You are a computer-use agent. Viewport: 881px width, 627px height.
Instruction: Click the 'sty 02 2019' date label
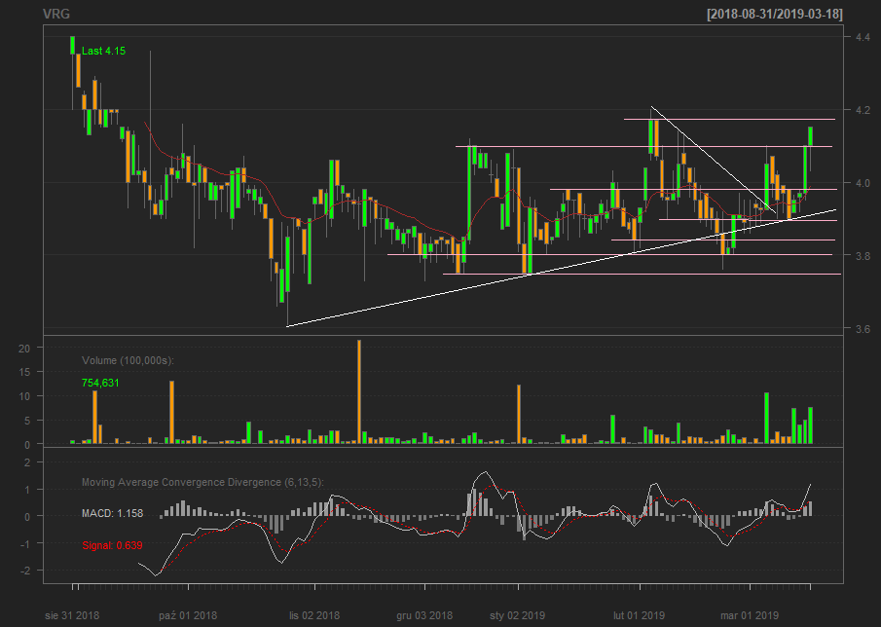coord(518,615)
